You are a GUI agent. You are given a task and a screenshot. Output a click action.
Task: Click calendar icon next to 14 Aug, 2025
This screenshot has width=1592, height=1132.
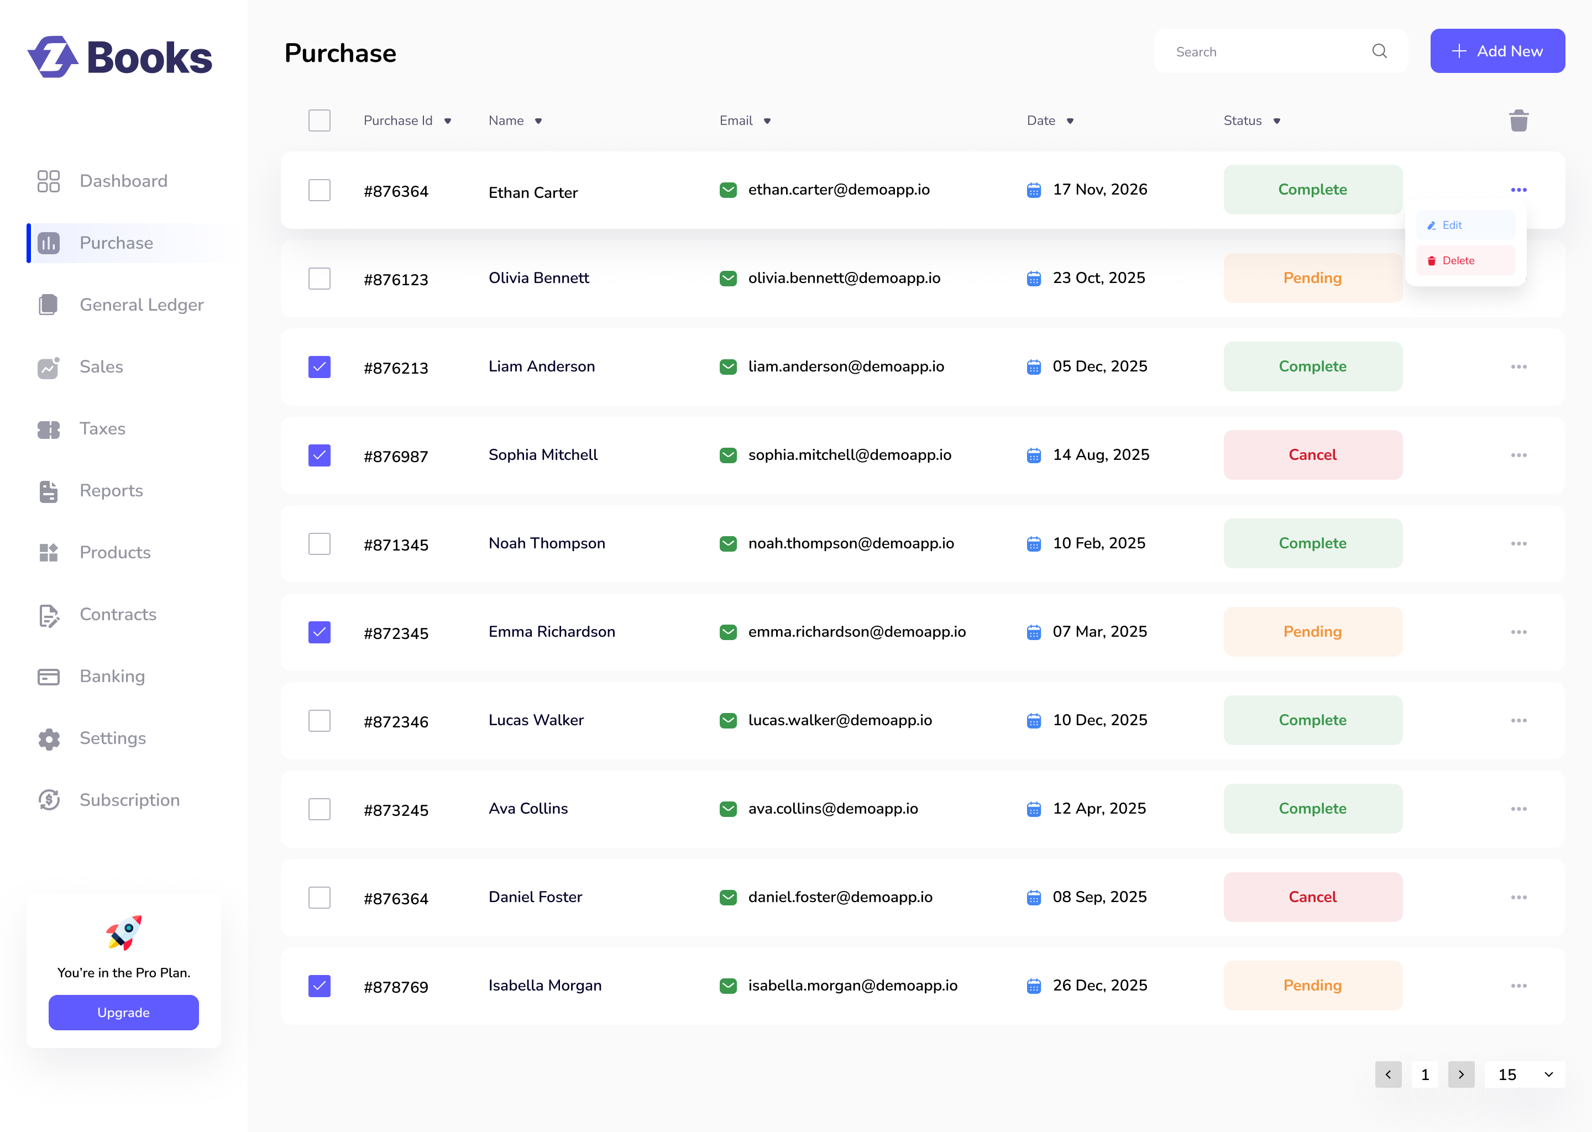(1033, 456)
